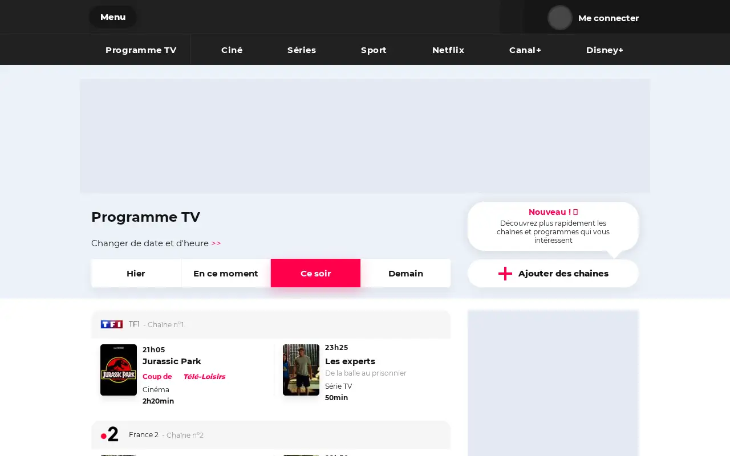Click the Les experts programme title
Screen dimensions: 730x456
click(350, 361)
